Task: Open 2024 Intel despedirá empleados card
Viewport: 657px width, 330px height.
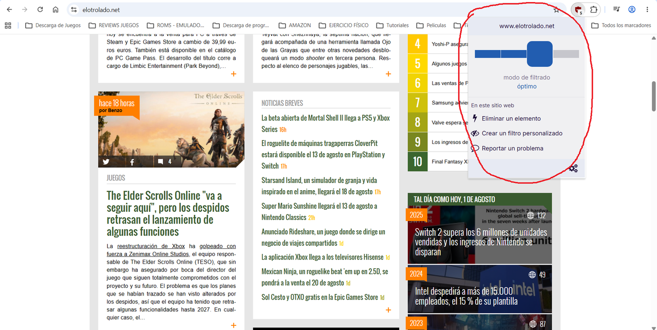Action: [x=480, y=289]
